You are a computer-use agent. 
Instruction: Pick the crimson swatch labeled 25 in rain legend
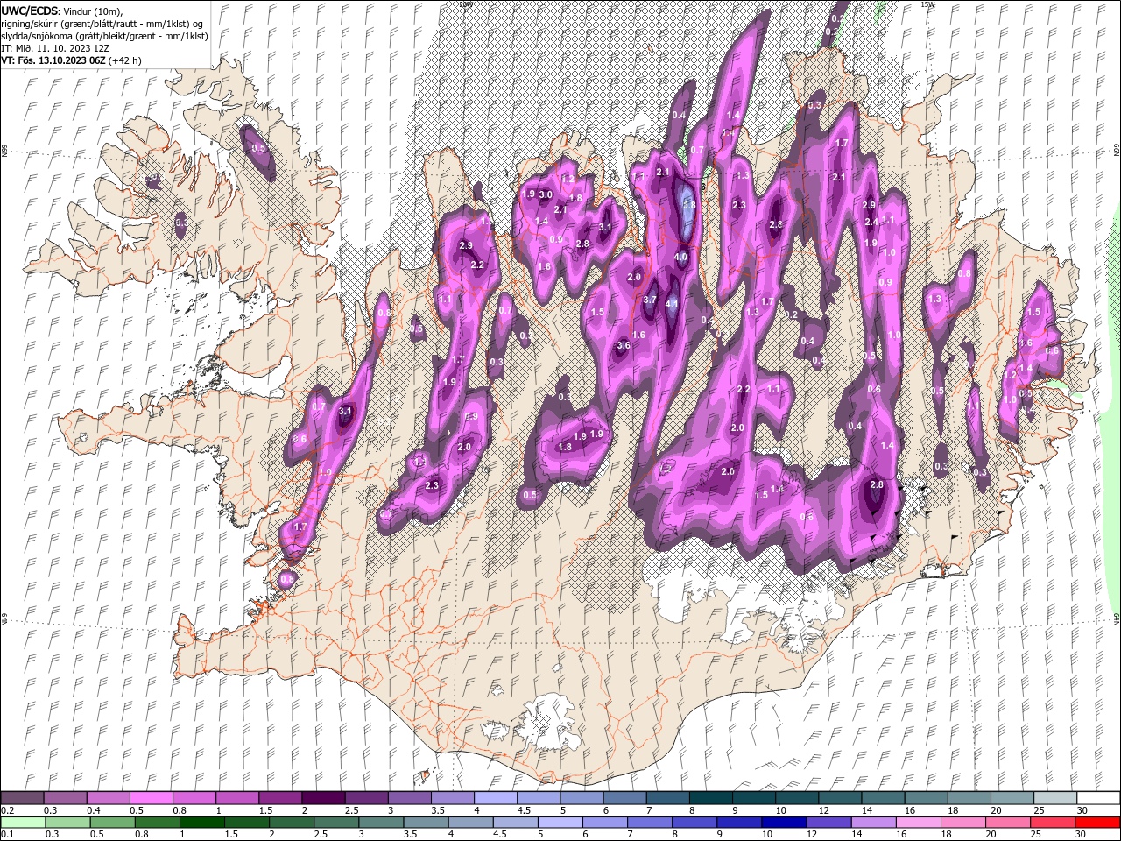tap(1054, 822)
